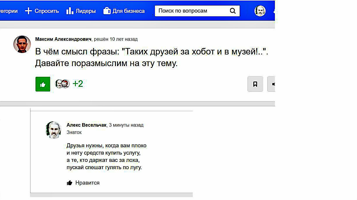
Task: Click the bar chart icon for Лидеры
Action: 70,11
